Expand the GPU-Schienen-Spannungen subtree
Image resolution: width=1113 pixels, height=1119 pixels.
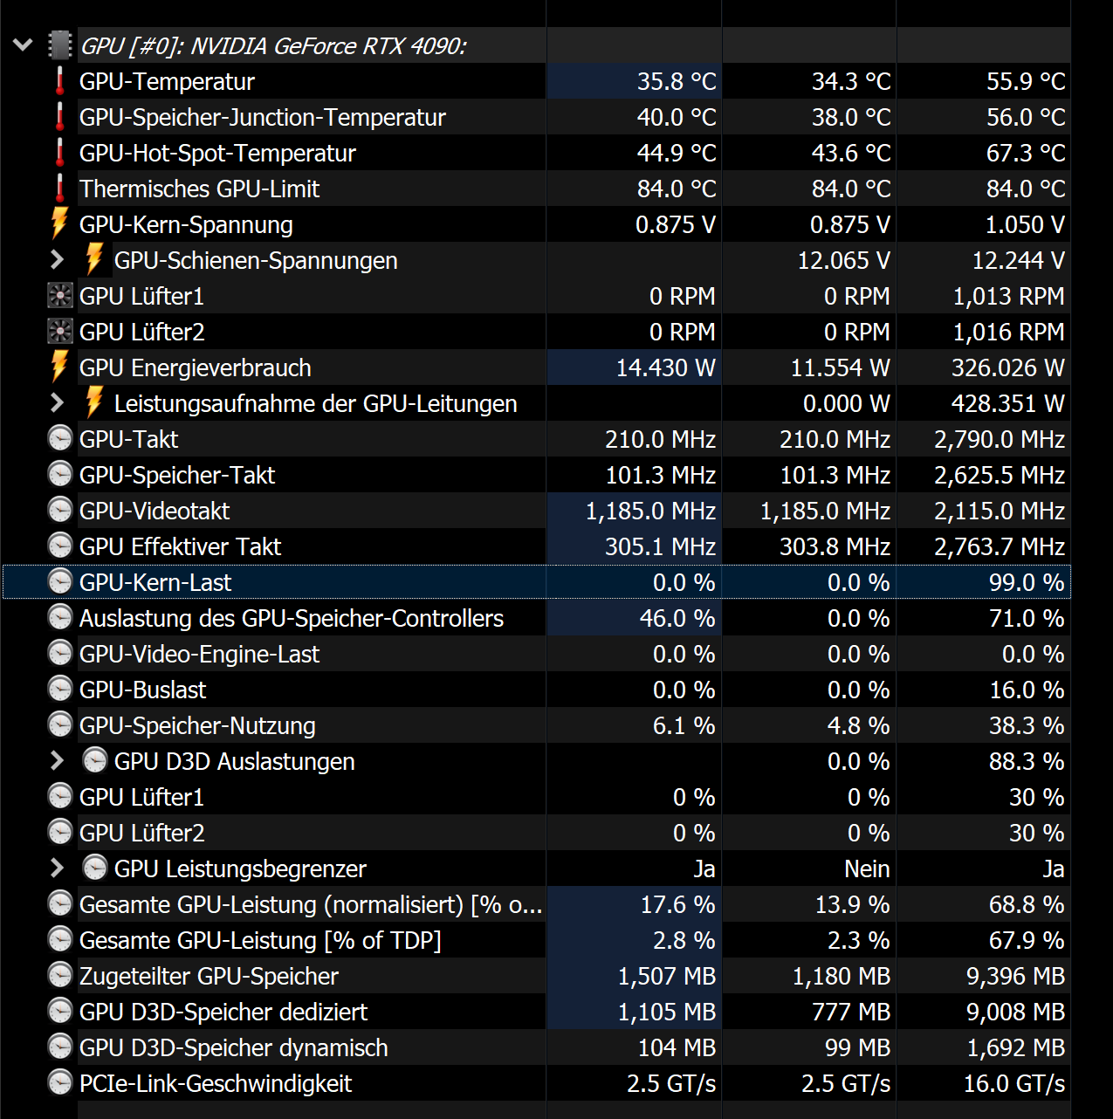[58, 260]
